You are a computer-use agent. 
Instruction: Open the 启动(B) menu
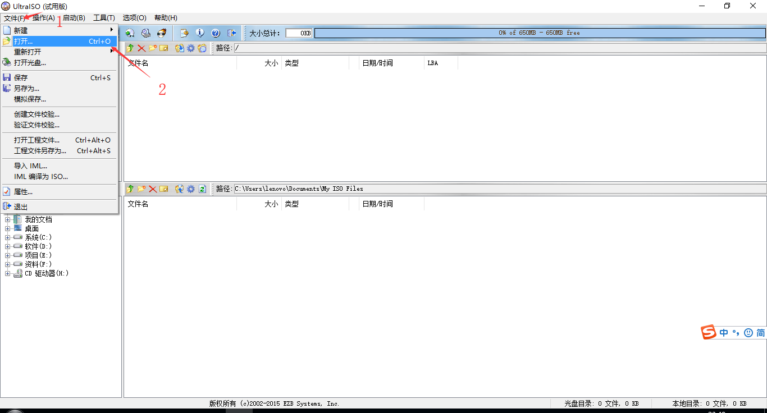74,18
